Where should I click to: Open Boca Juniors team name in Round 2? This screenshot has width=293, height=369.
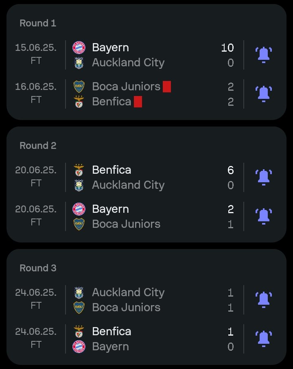coord(126,224)
